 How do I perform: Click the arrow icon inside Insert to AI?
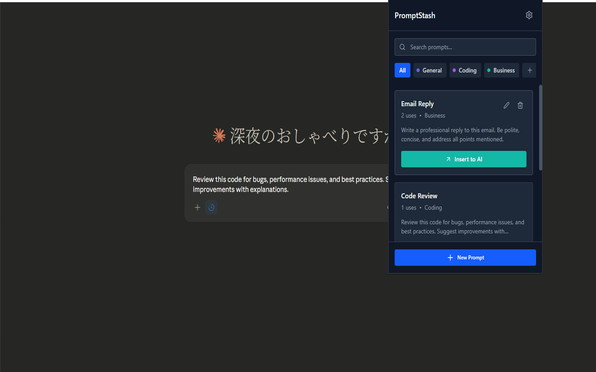(x=447, y=159)
